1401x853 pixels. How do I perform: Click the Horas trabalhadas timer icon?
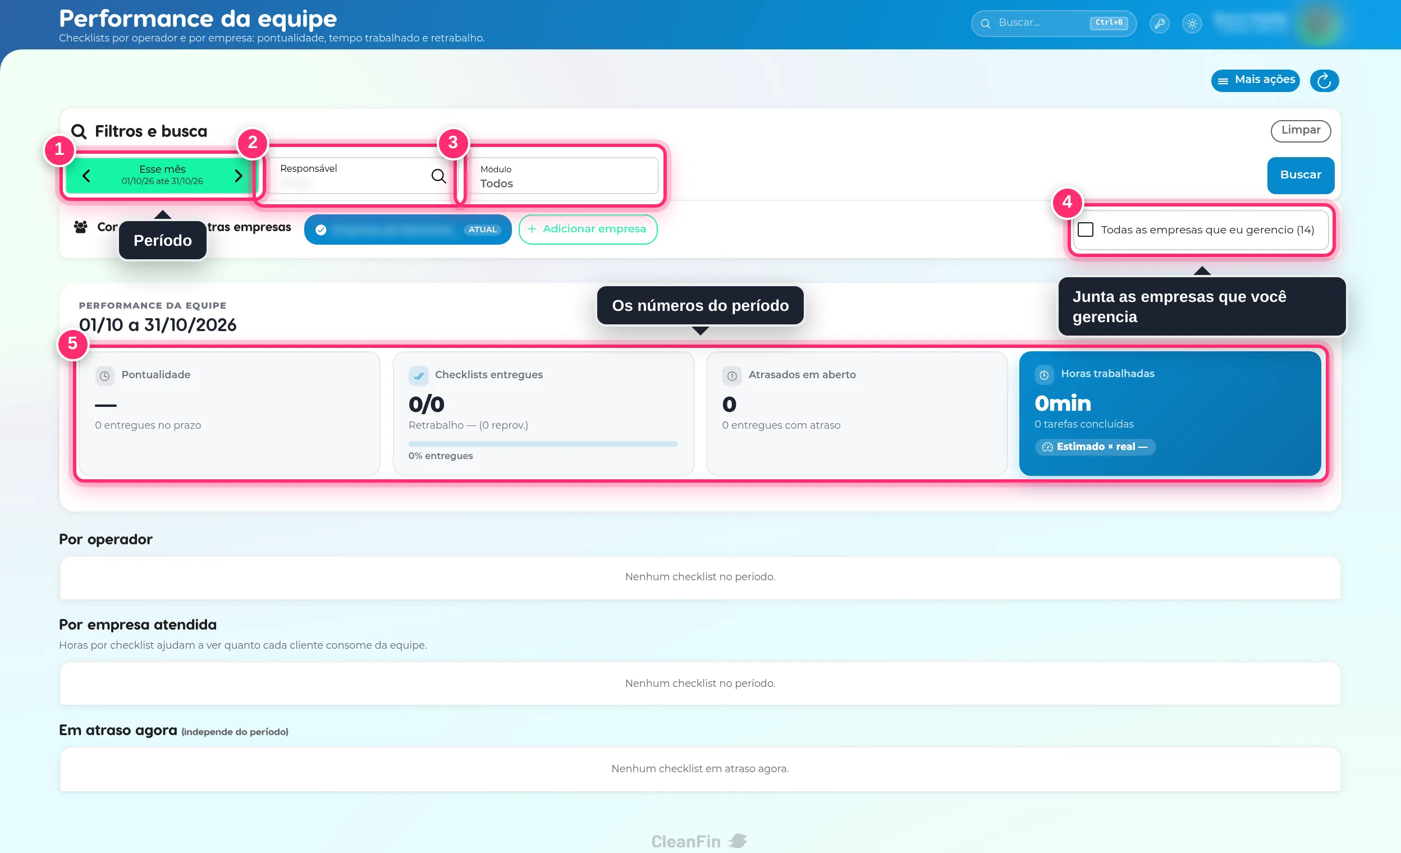click(x=1044, y=374)
